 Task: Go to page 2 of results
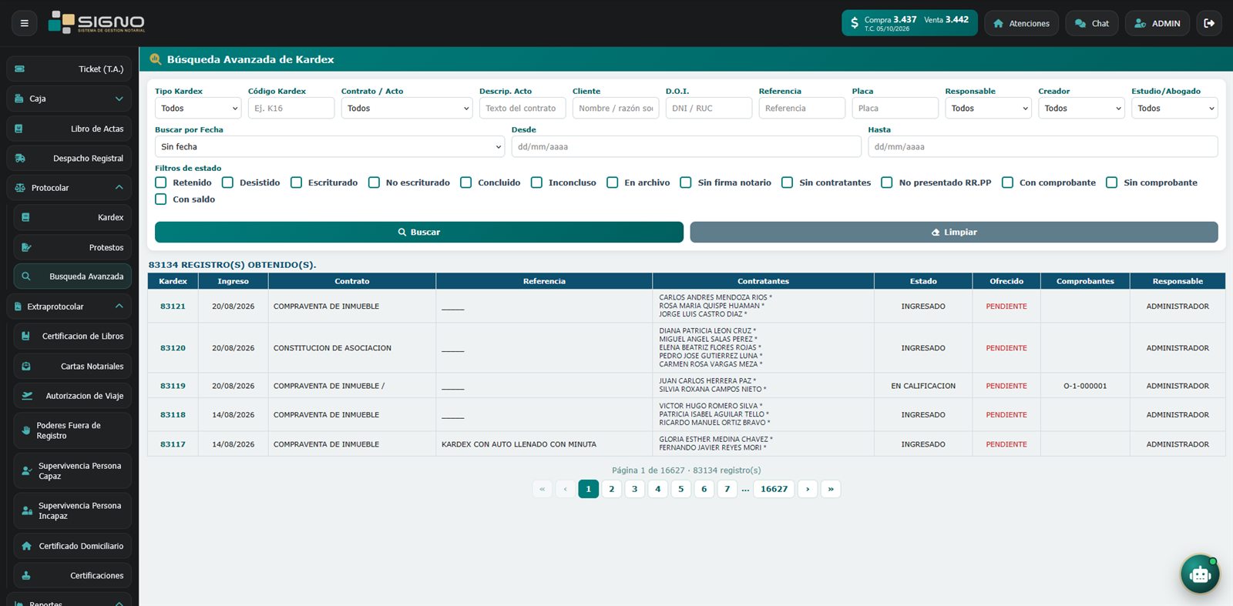point(612,489)
